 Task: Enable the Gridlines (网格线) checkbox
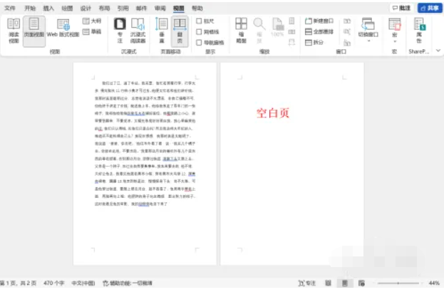click(200, 32)
